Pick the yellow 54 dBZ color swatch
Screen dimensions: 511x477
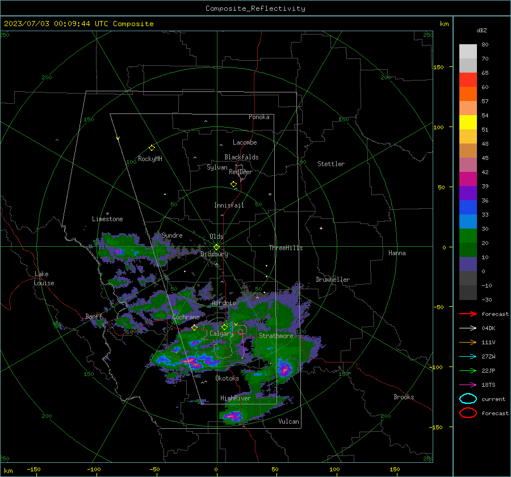(468, 122)
